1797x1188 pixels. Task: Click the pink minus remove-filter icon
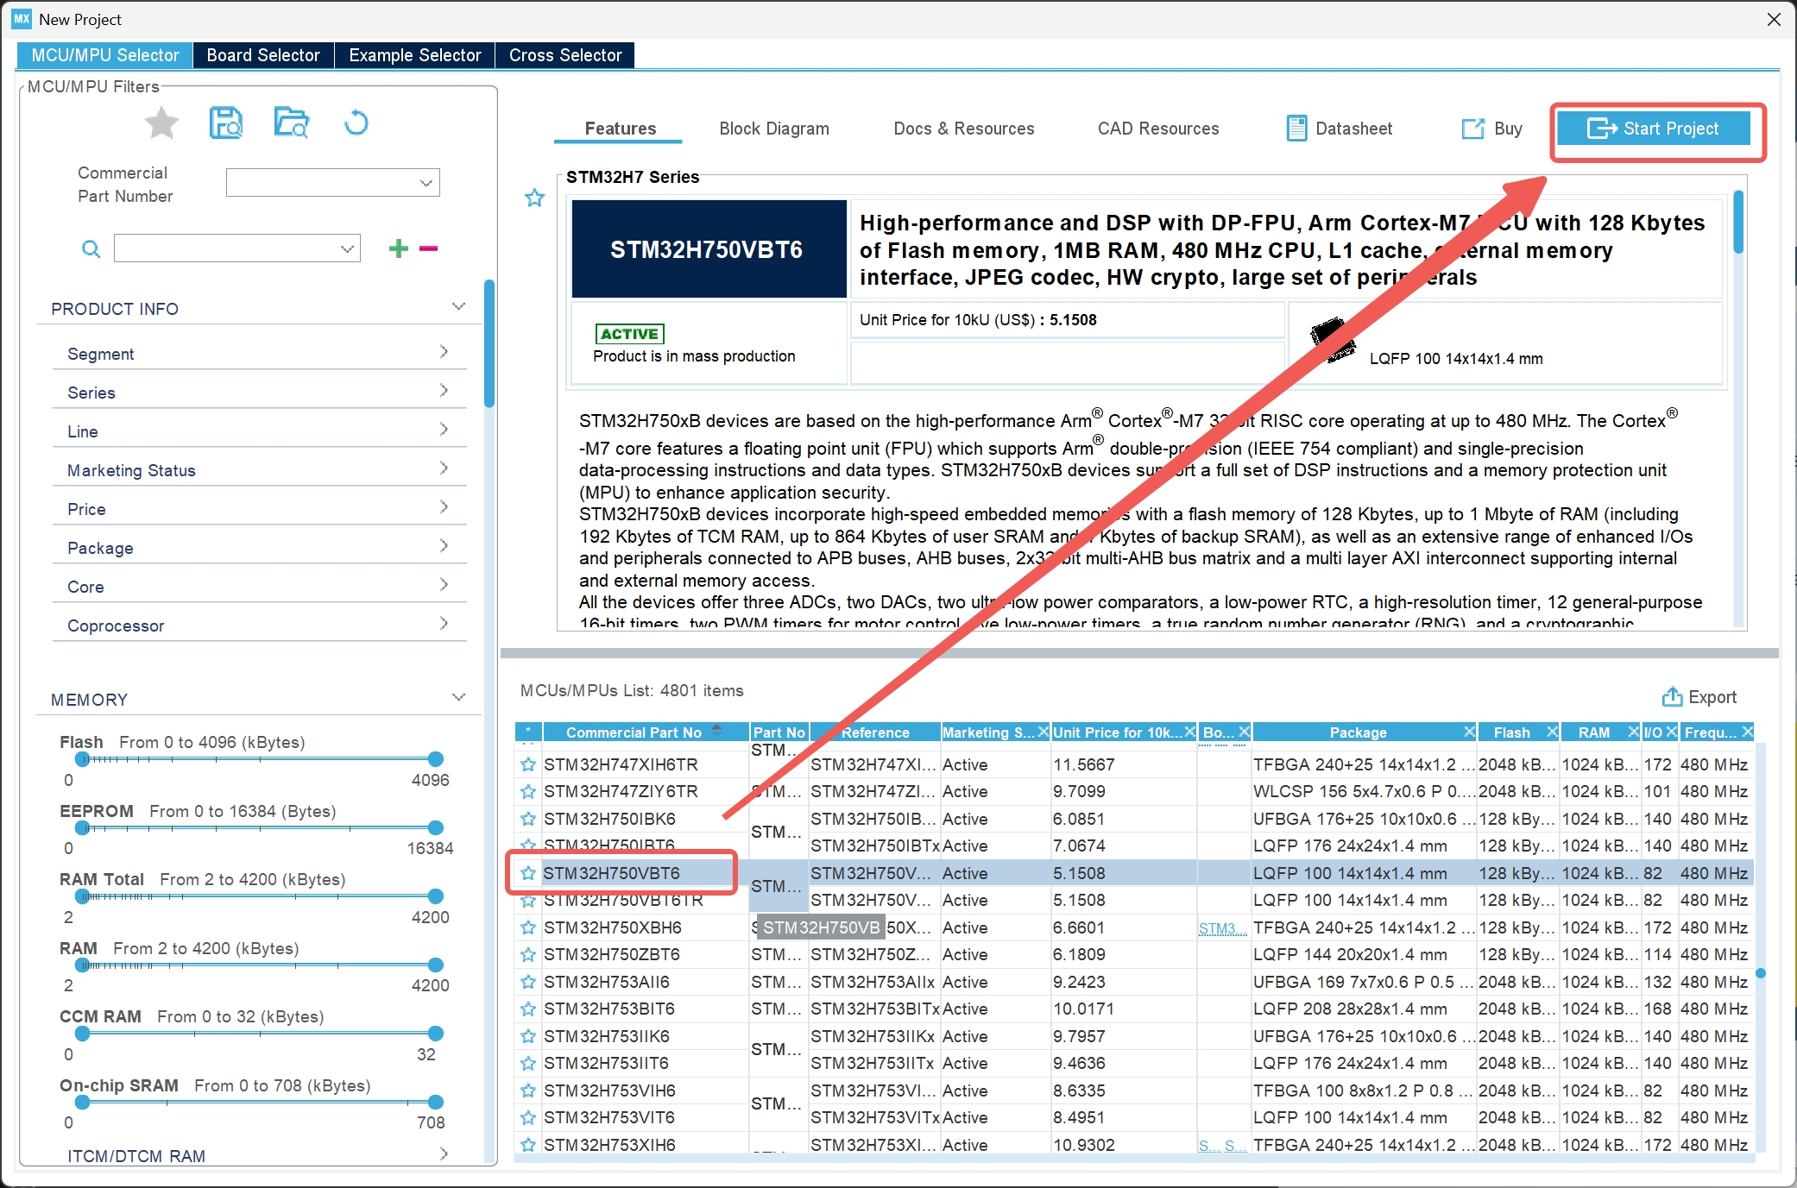pos(429,248)
